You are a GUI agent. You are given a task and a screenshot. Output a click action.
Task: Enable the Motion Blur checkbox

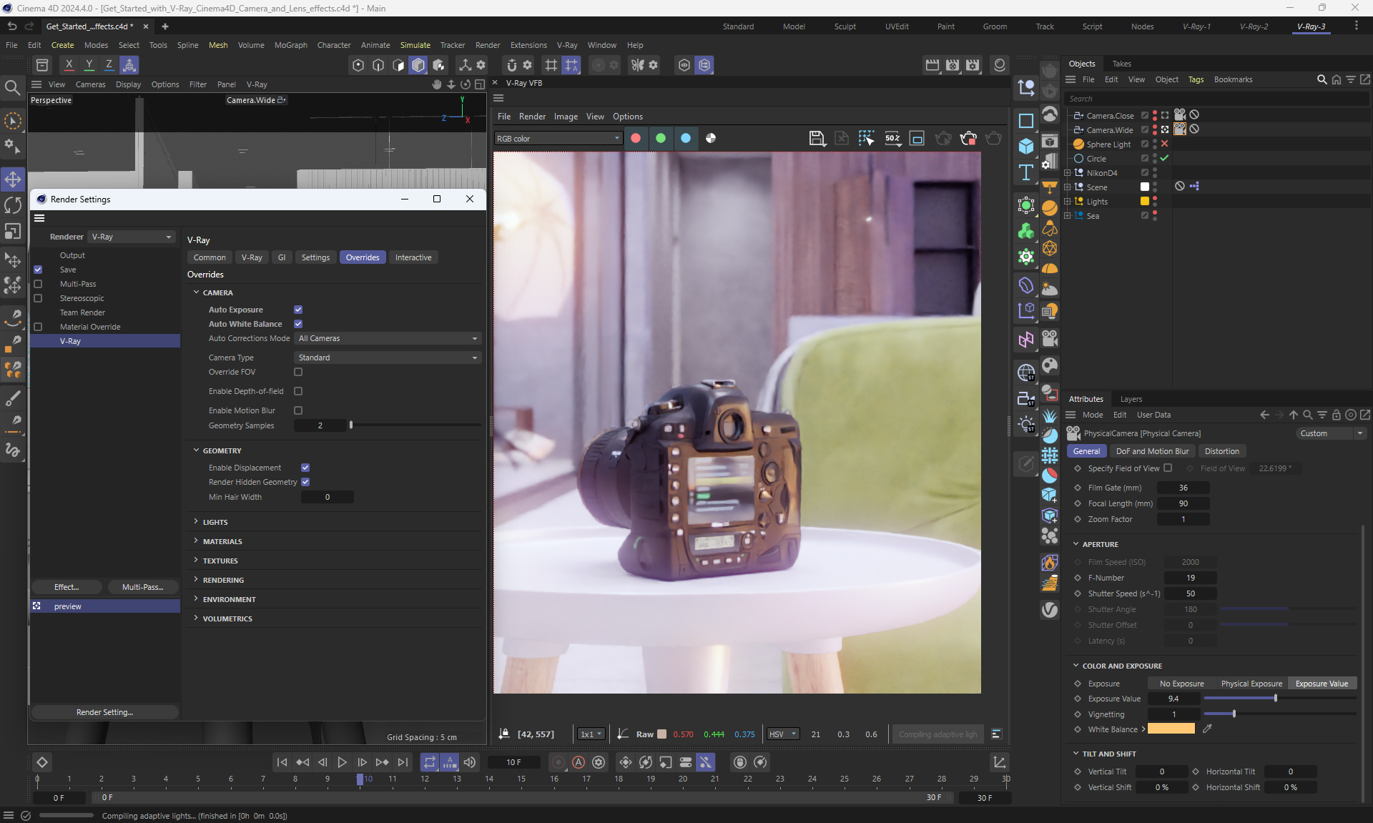pos(298,410)
